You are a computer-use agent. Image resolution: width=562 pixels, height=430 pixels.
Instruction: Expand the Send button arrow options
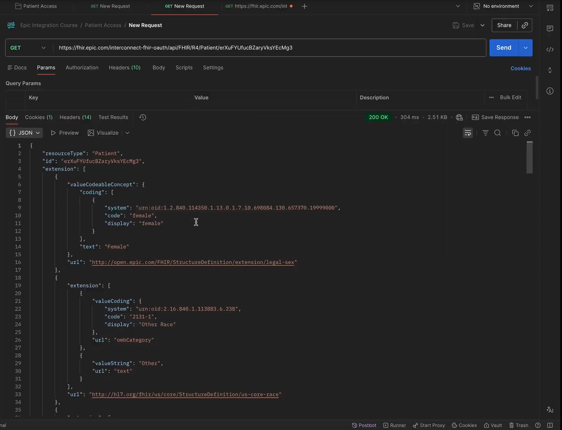tap(526, 48)
